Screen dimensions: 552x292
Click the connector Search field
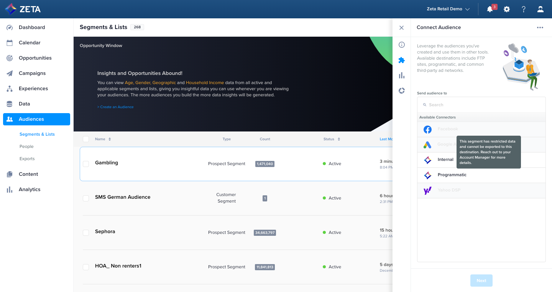tap(481, 105)
